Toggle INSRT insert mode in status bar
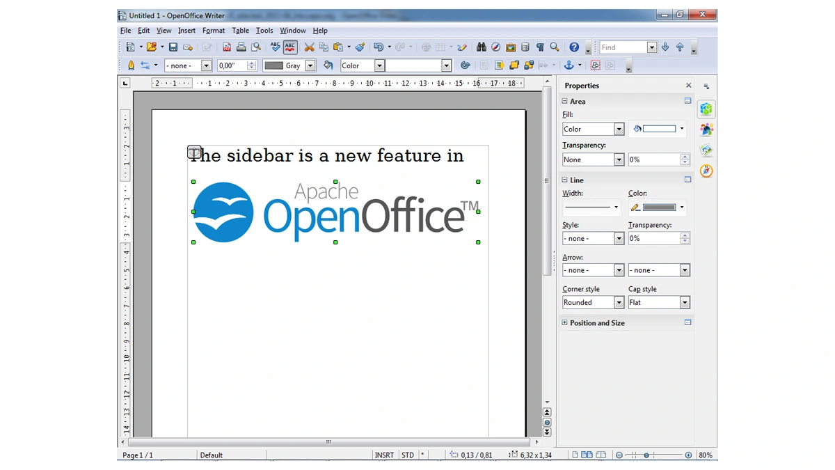 (384, 455)
